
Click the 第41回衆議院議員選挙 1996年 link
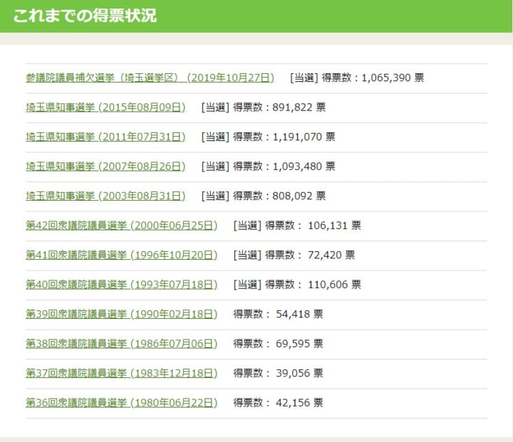pyautogui.click(x=121, y=255)
